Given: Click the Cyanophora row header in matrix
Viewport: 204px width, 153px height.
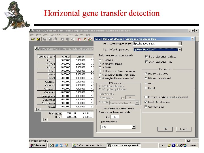Looking at the screenshot, I should coord(46,96).
